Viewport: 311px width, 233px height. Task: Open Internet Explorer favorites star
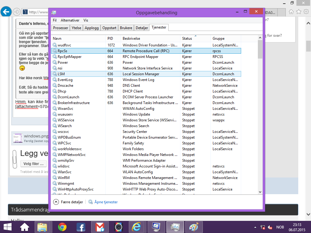tap(299, 12)
